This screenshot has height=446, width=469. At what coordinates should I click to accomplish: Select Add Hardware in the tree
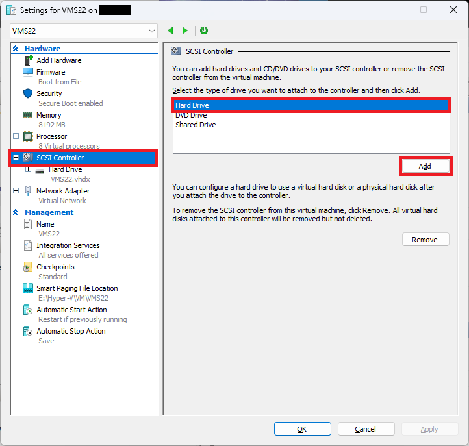click(x=59, y=60)
